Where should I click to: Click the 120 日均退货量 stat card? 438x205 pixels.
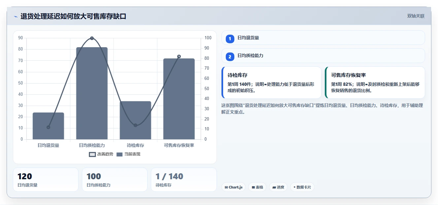[x=46, y=180]
